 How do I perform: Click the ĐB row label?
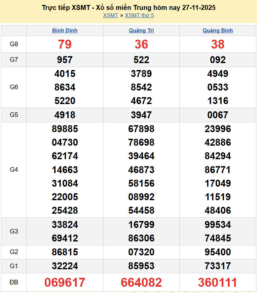click(14, 282)
